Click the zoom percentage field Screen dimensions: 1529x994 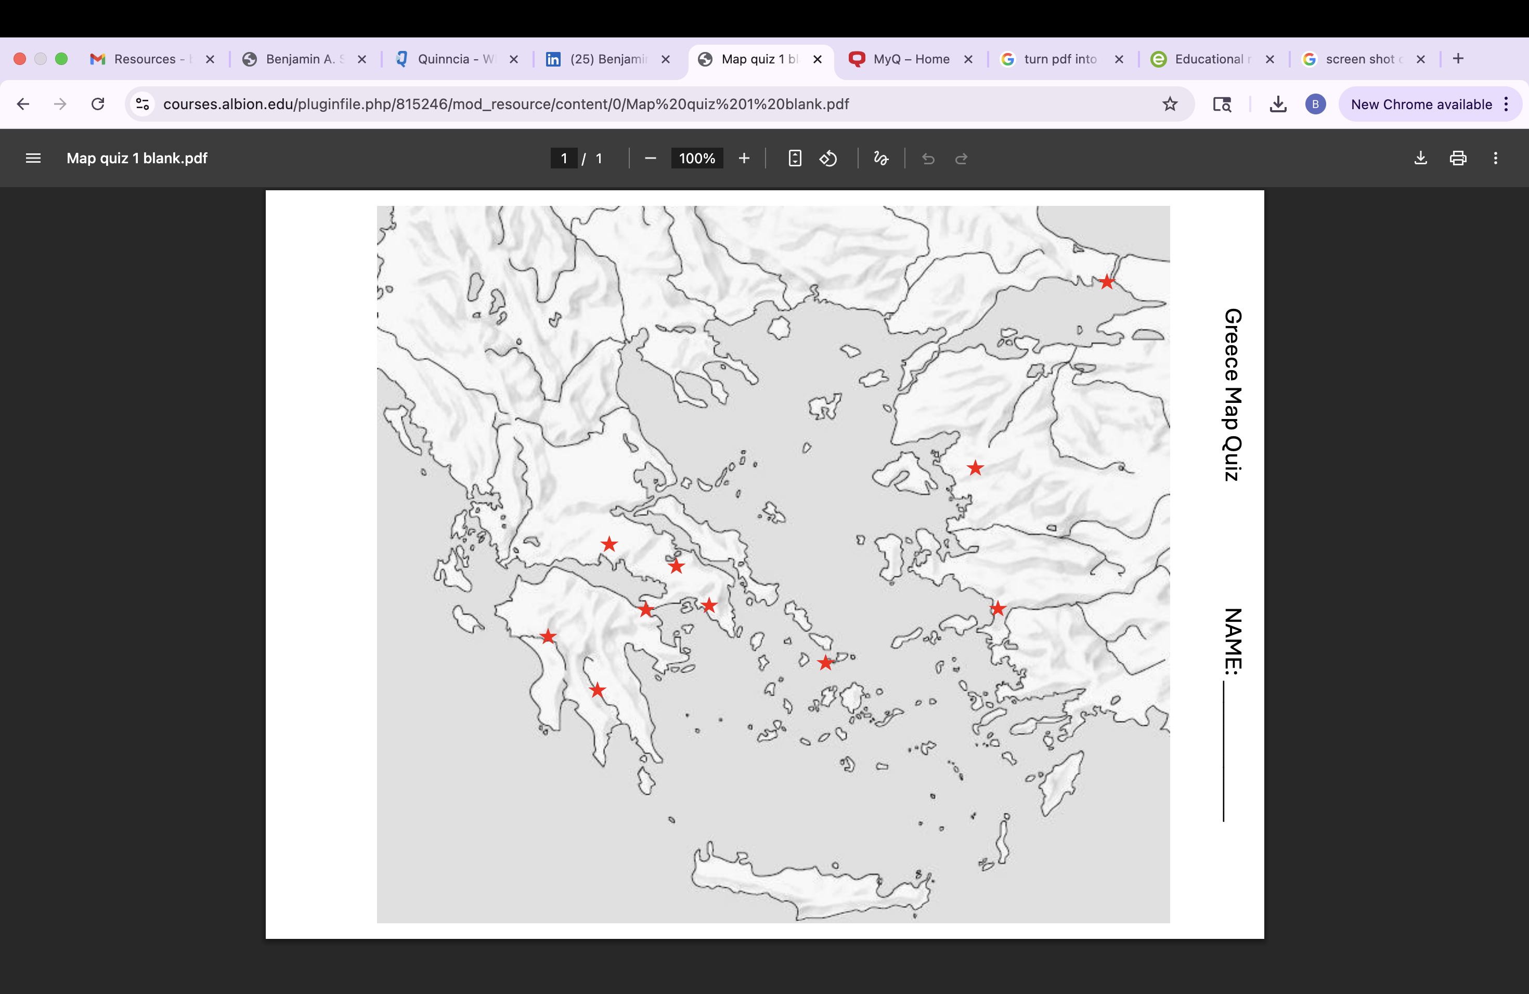point(697,158)
